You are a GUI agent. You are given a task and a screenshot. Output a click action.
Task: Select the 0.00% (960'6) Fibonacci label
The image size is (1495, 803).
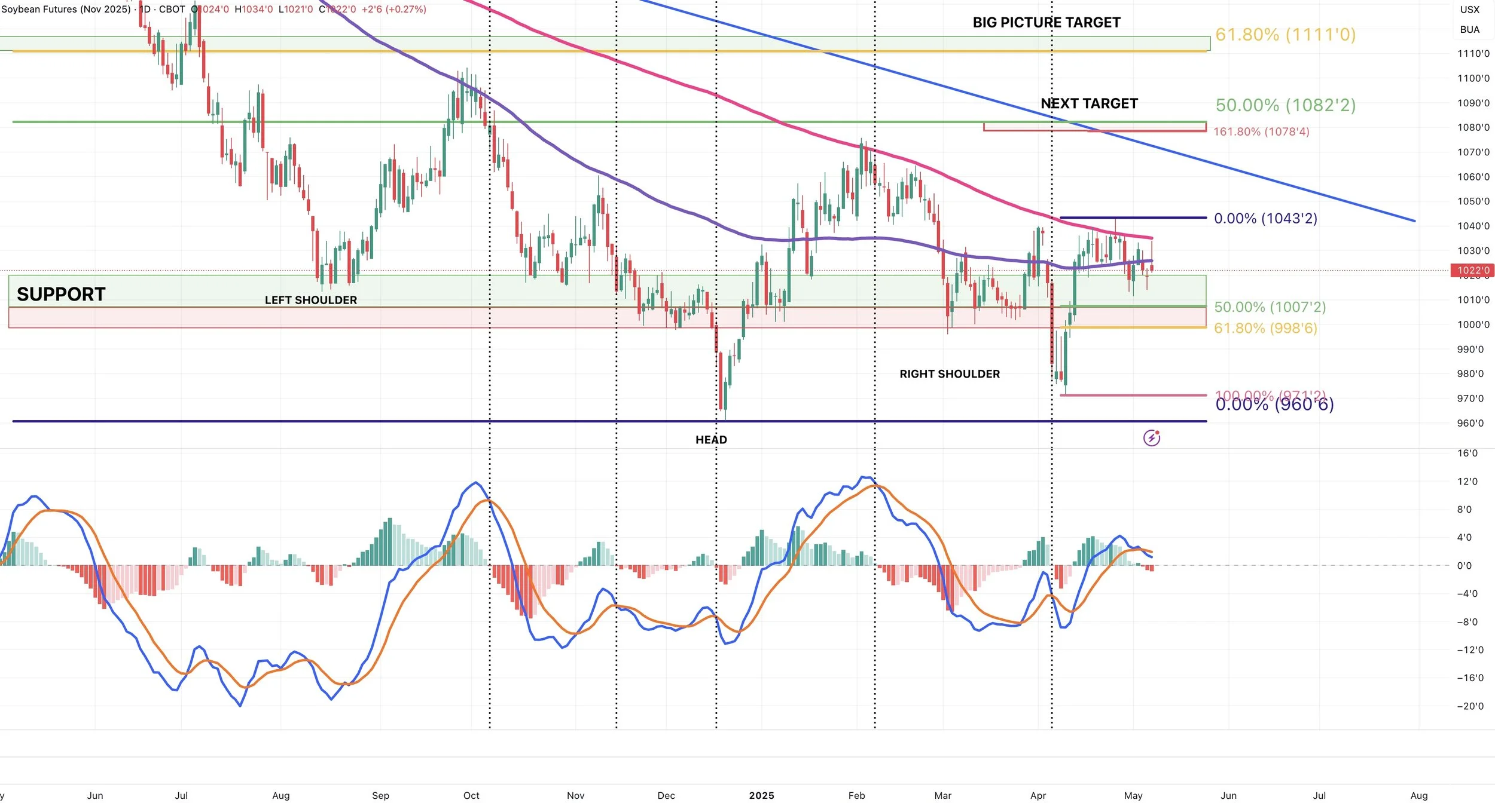(1274, 405)
